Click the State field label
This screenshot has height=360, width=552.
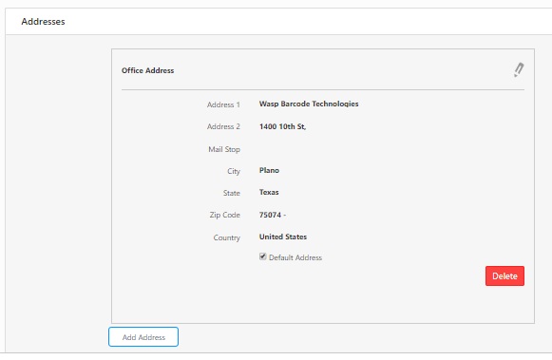point(231,193)
